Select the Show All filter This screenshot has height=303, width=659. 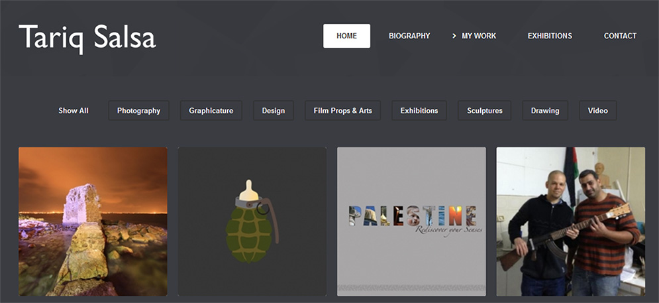(x=73, y=111)
